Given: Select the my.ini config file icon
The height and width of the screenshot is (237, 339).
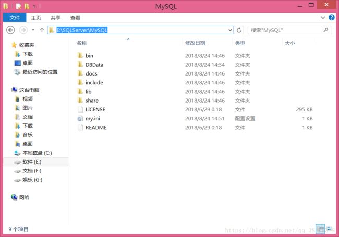Looking at the screenshot, I should coord(80,119).
